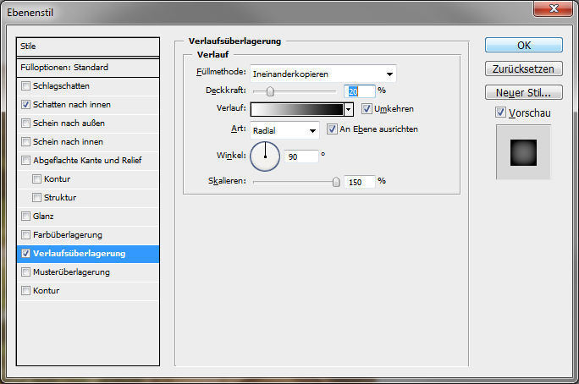
Task: Click the Skalieren percentage input field
Action: [359, 181]
